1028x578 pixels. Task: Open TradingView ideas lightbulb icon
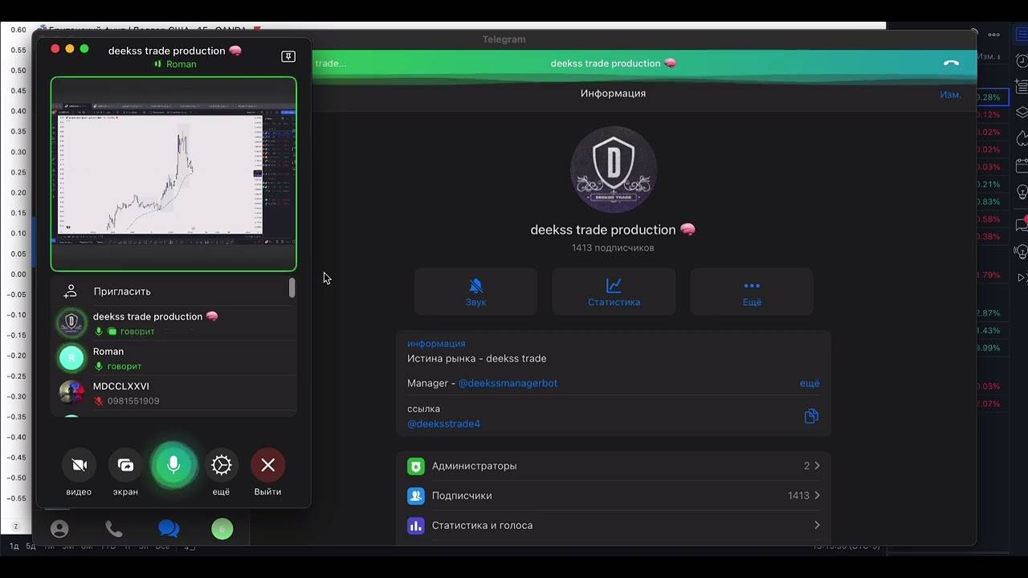pyautogui.click(x=1022, y=193)
